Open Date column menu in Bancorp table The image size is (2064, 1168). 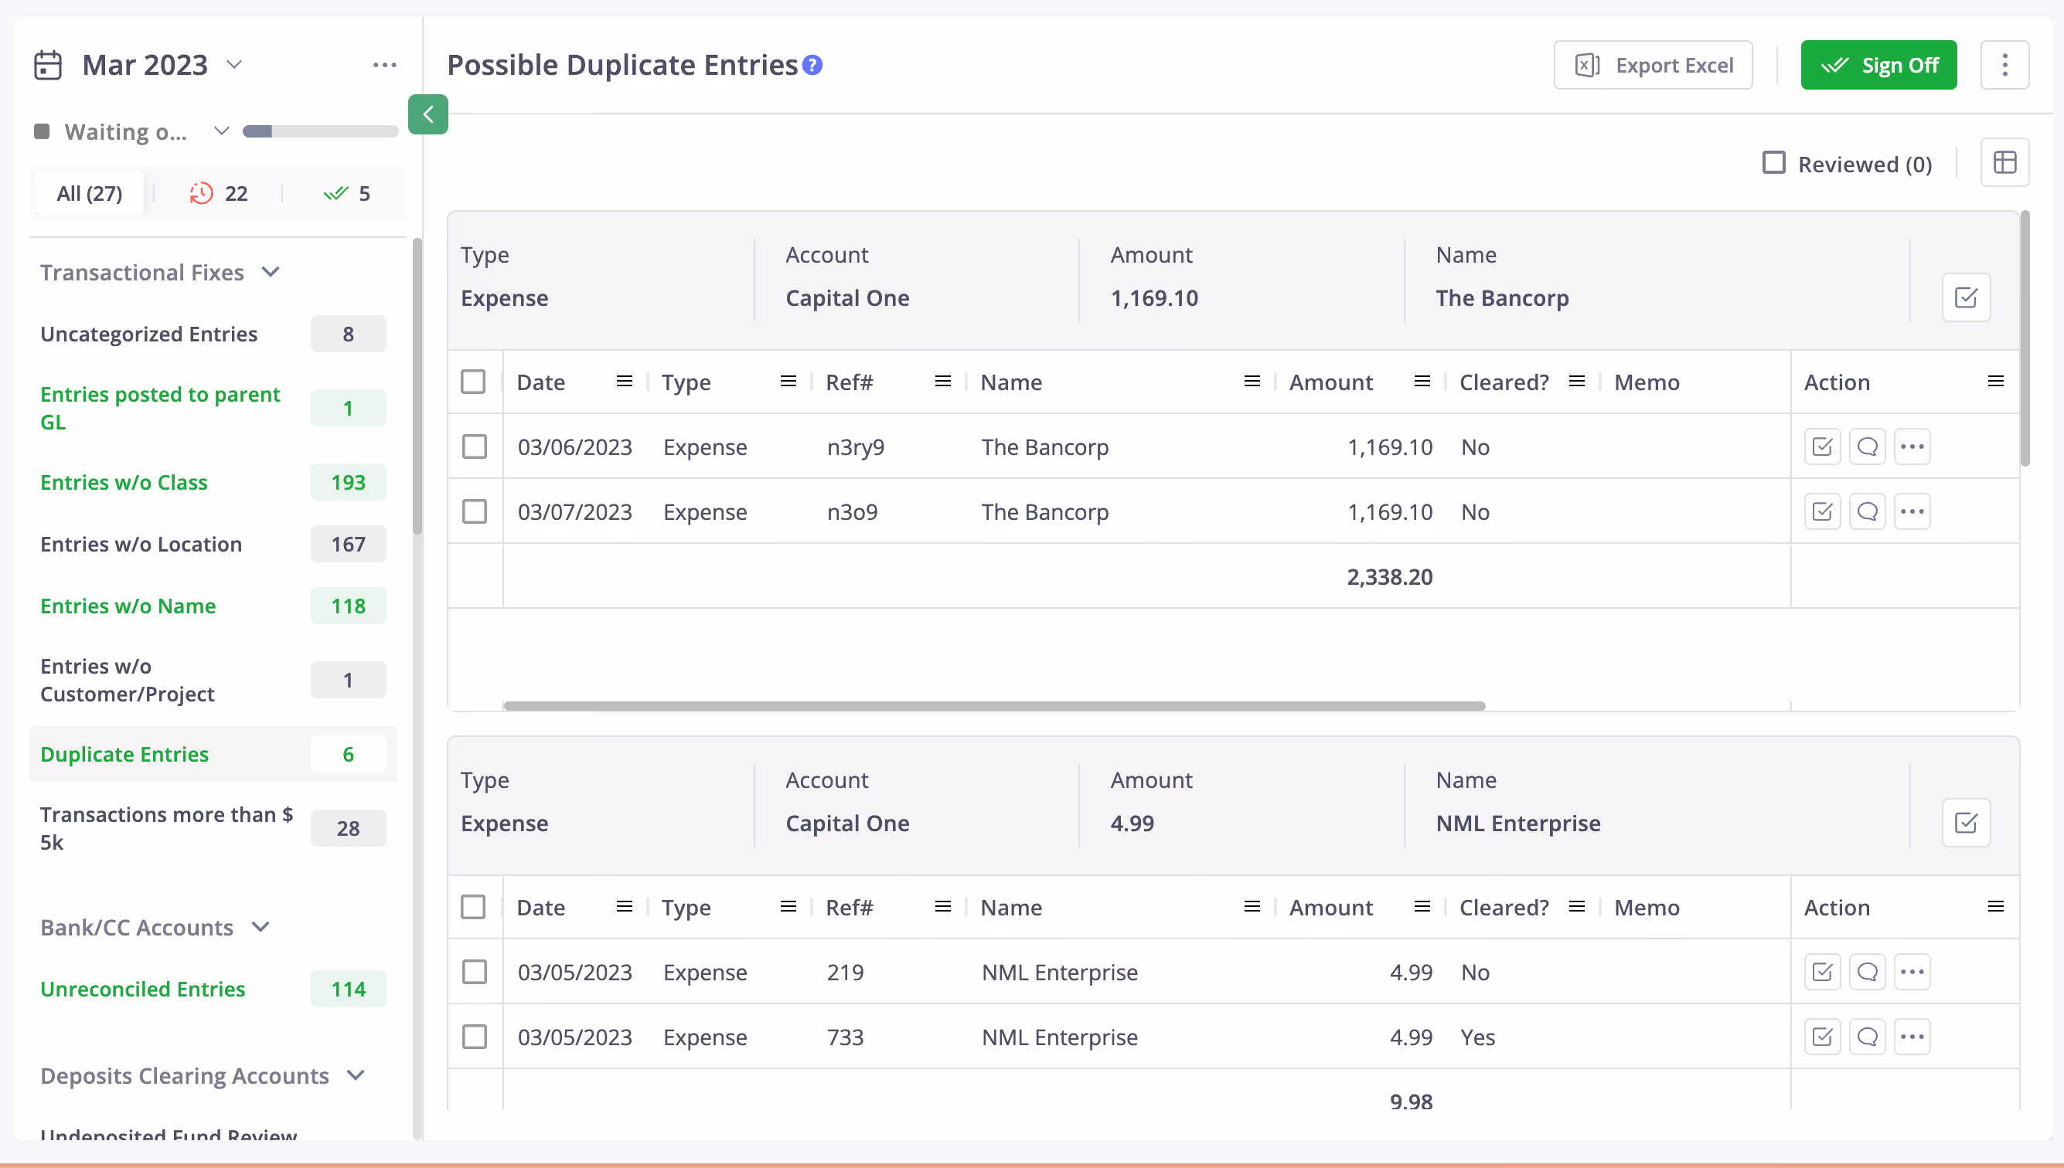624,382
